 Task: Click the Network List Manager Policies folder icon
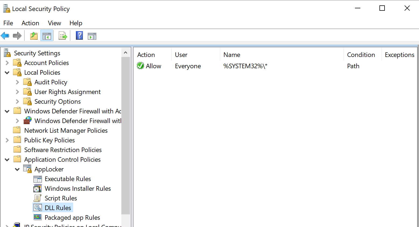point(17,130)
